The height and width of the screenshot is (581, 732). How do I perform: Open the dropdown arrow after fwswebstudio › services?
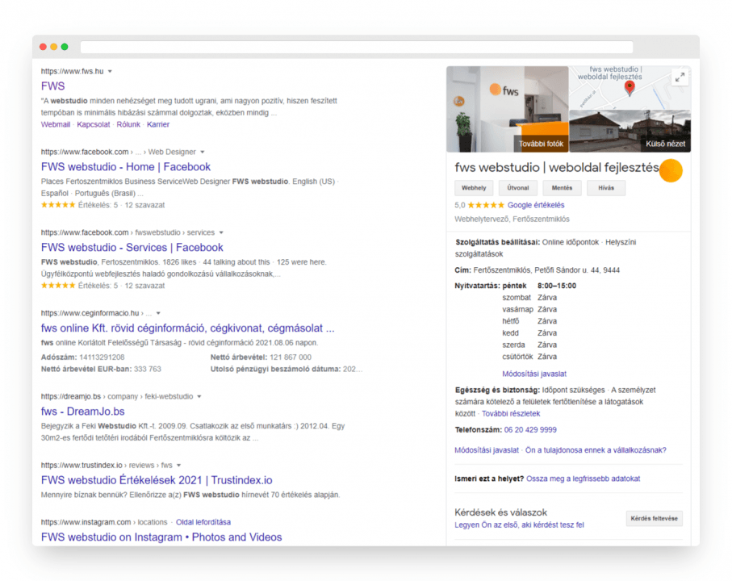tap(221, 233)
